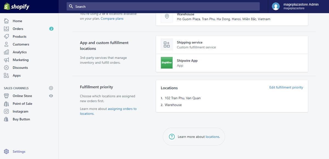This screenshot has height=159, width=329.
Task: Open the assigning orders to locations link
Action: click(x=108, y=111)
